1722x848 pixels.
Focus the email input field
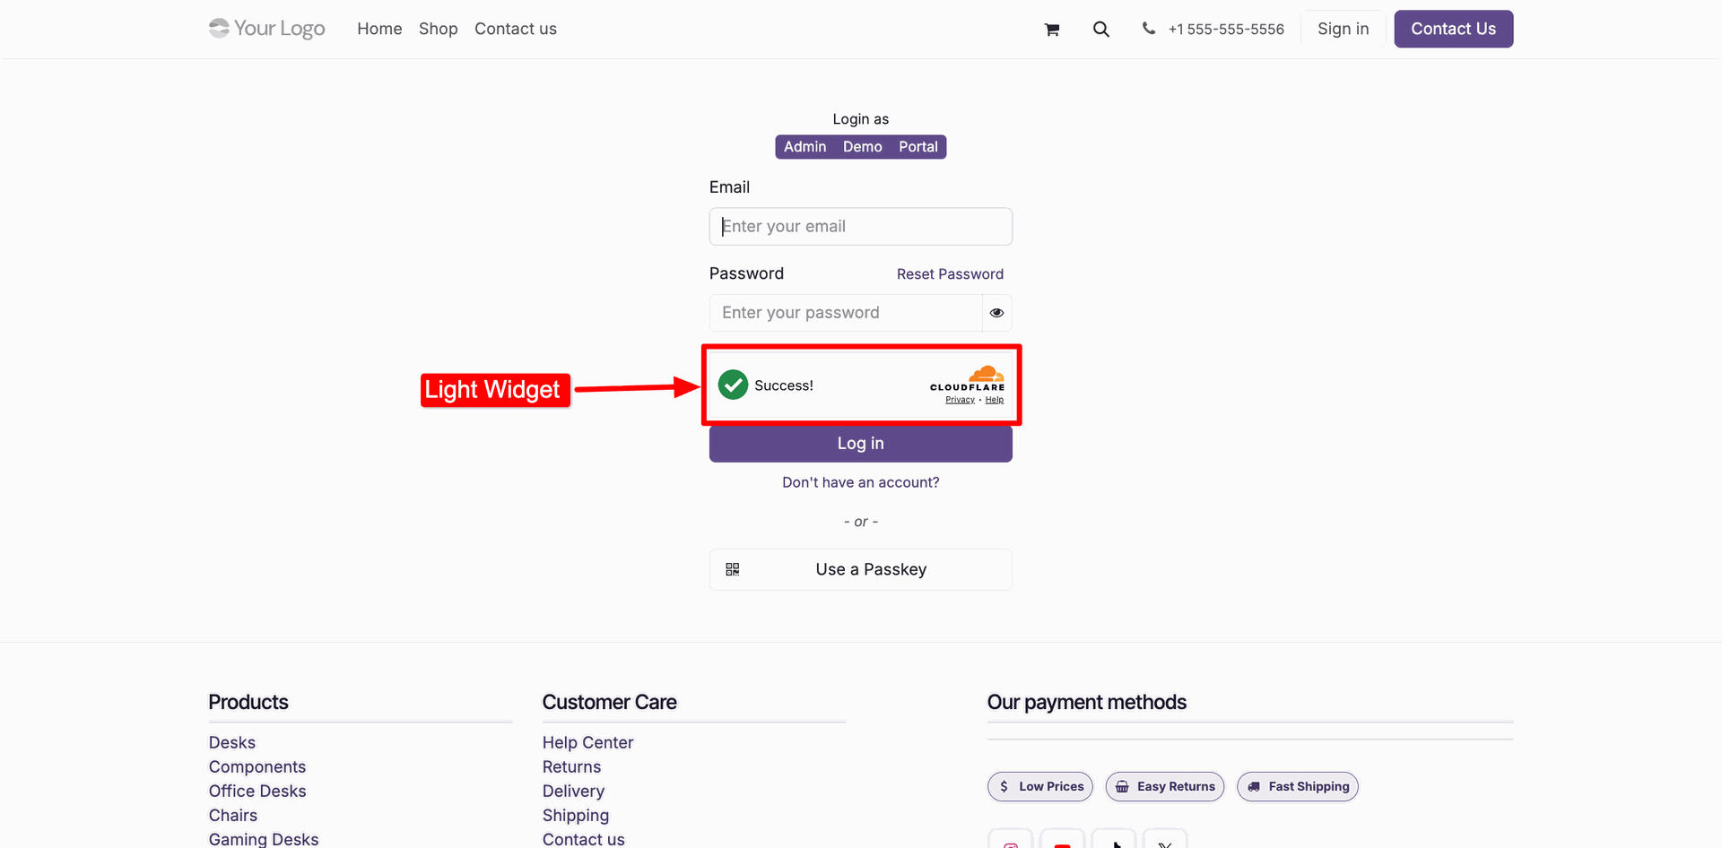(x=861, y=227)
